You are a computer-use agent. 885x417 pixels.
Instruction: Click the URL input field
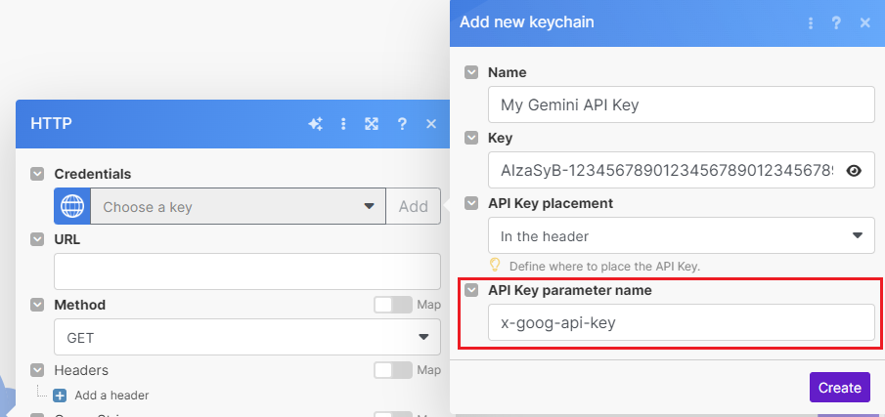pyautogui.click(x=246, y=271)
